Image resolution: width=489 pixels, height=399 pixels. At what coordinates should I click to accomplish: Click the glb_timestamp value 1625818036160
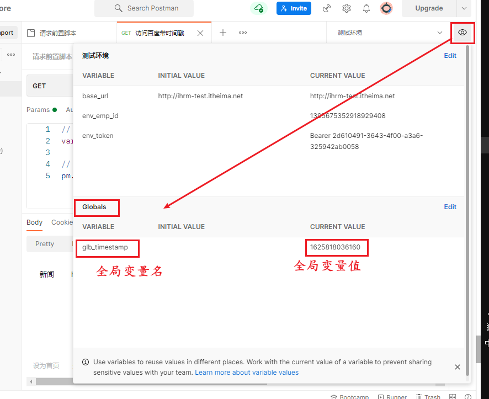pyautogui.click(x=335, y=247)
